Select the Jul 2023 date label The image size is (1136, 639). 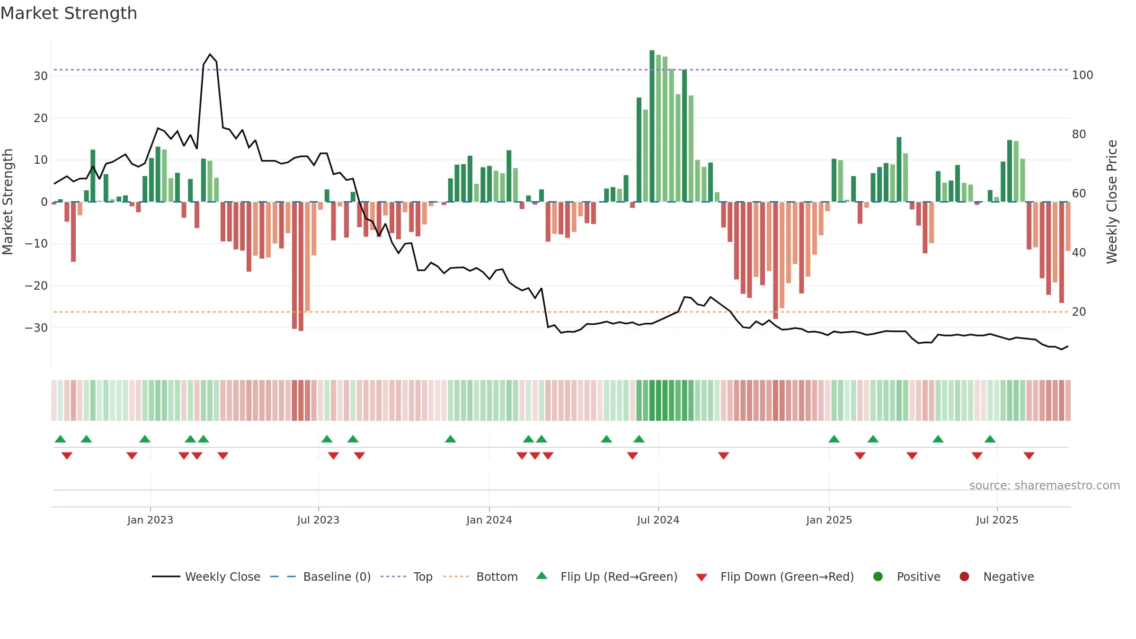point(318,520)
